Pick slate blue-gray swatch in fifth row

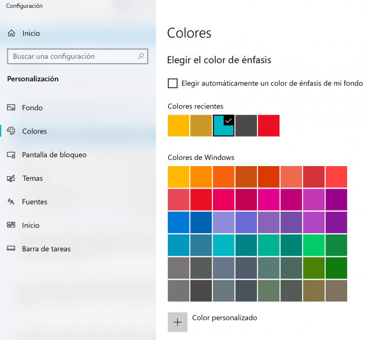point(224,268)
